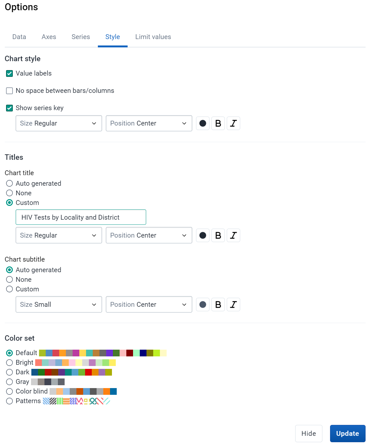The image size is (371, 447).
Task: Toggle italic for chart subtitle
Action: tap(233, 305)
